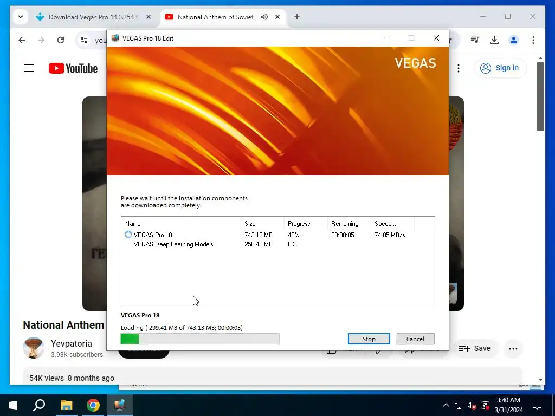
Task: Open the network tray icon
Action: 459,405
